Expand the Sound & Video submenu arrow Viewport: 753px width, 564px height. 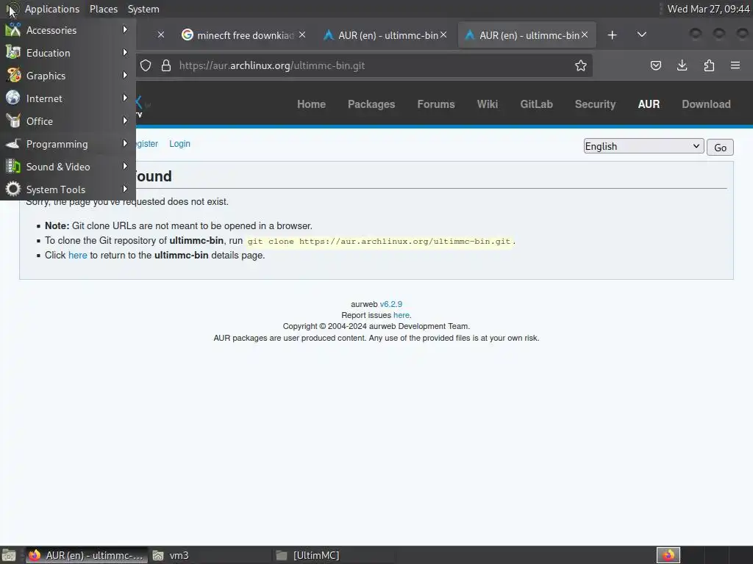[125, 167]
